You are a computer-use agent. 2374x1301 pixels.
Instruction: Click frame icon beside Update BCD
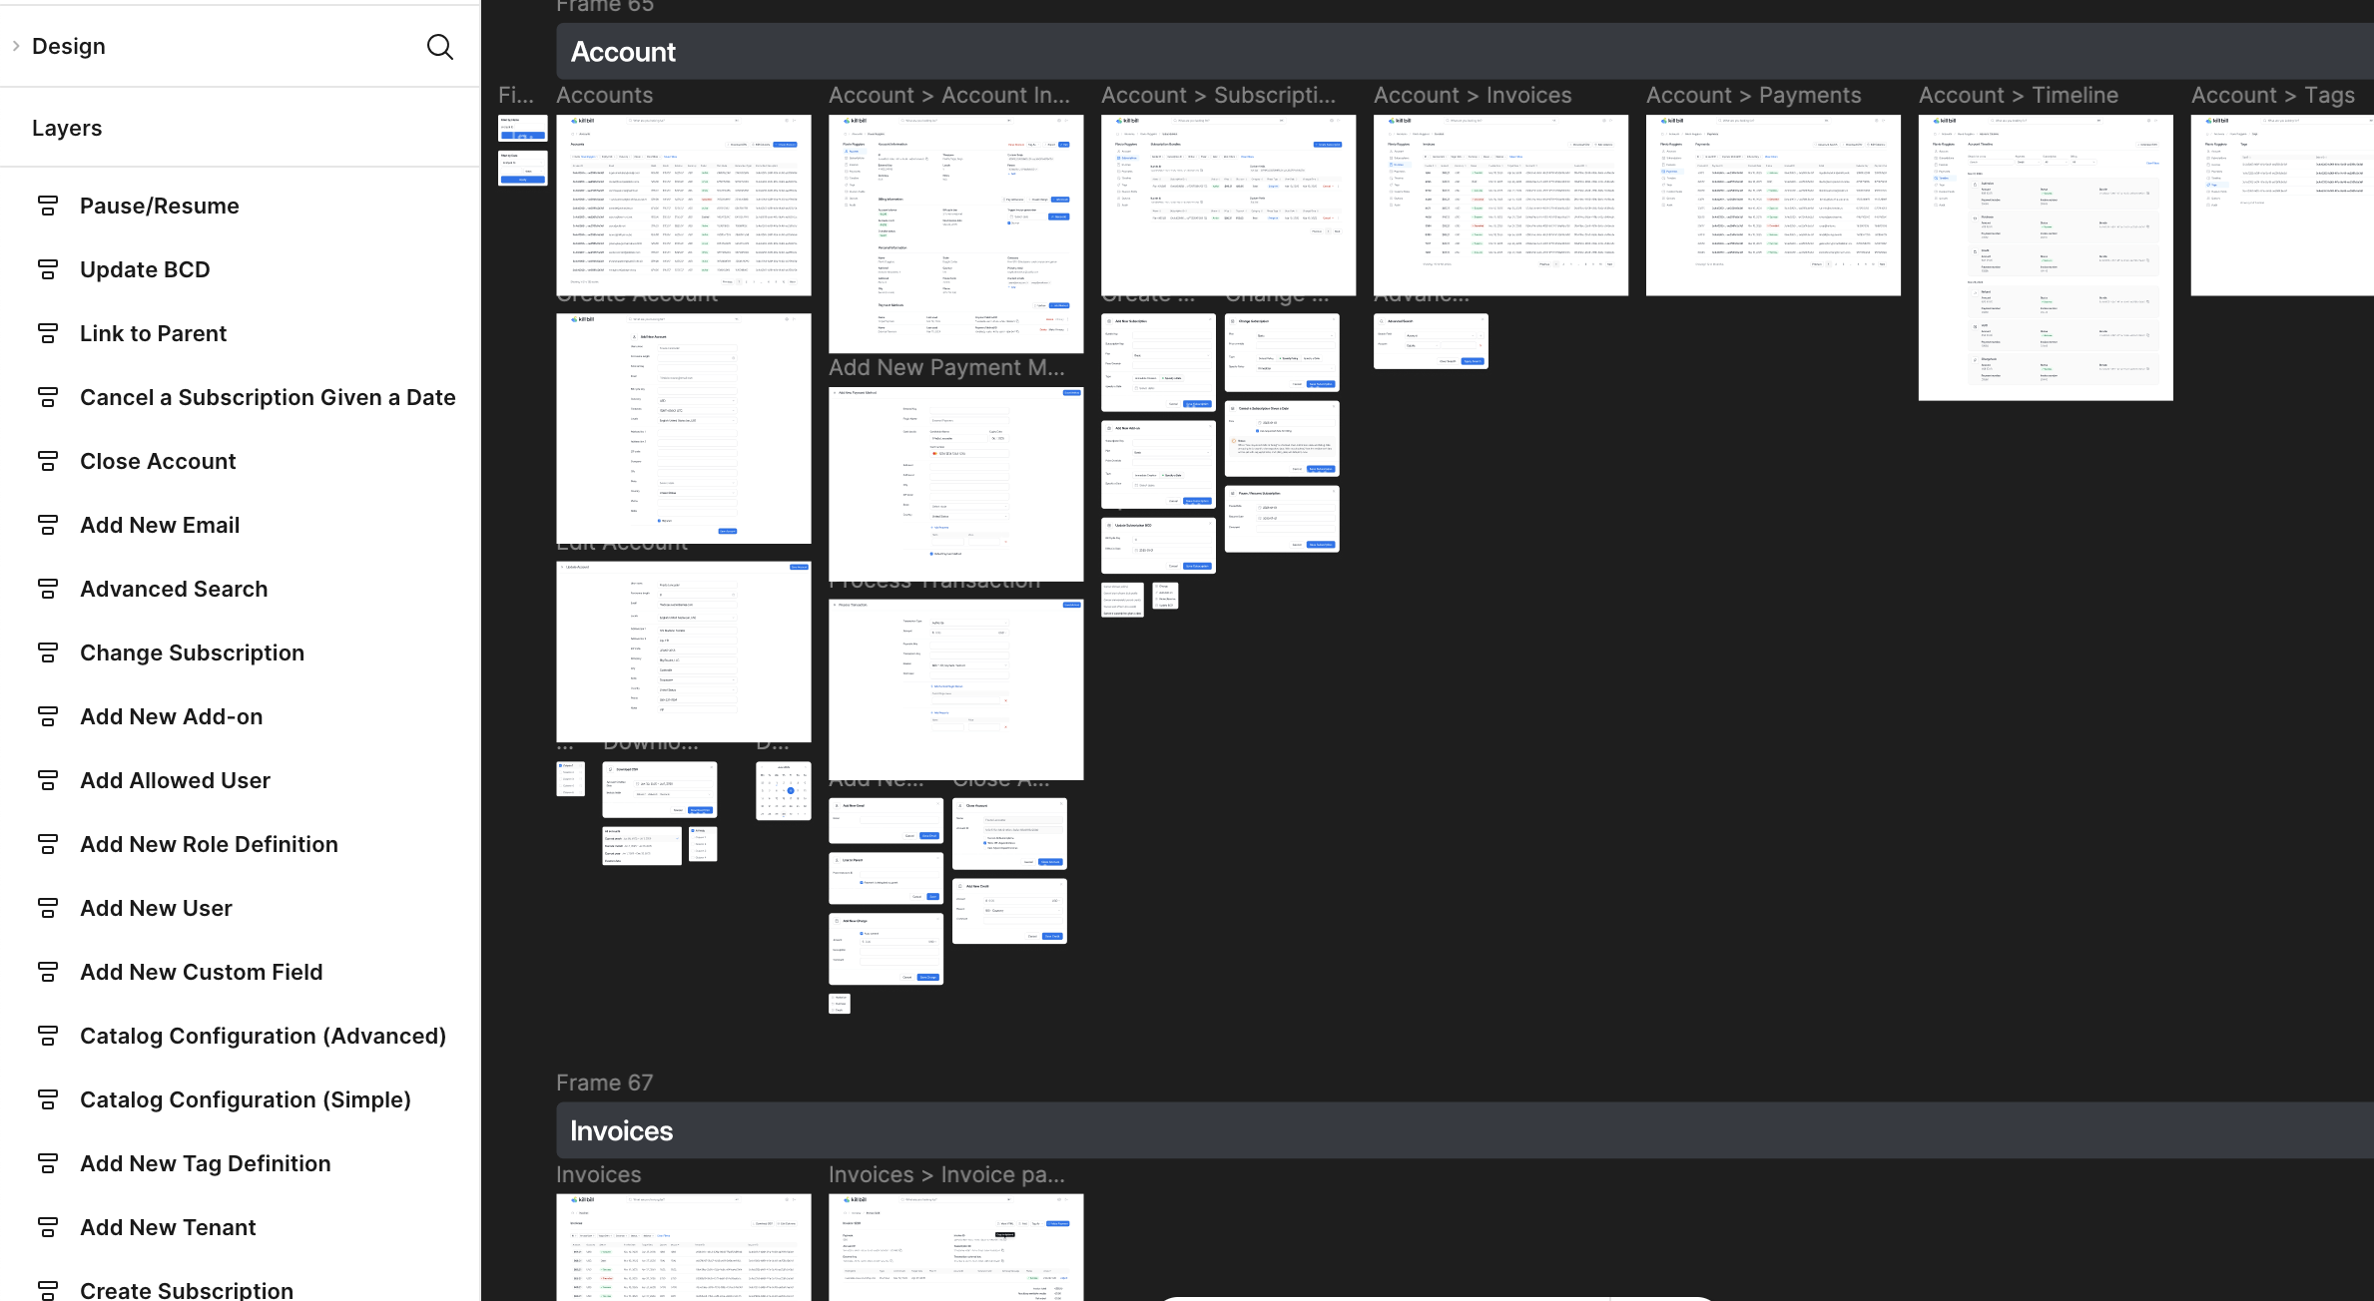pos(47,270)
